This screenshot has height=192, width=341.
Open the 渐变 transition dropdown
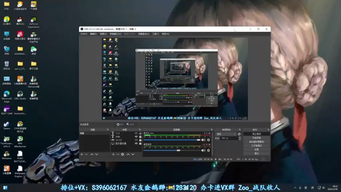pos(226,134)
